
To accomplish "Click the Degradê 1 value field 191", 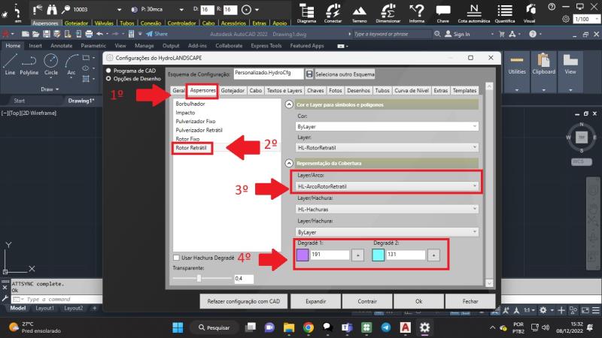I will [x=330, y=255].
